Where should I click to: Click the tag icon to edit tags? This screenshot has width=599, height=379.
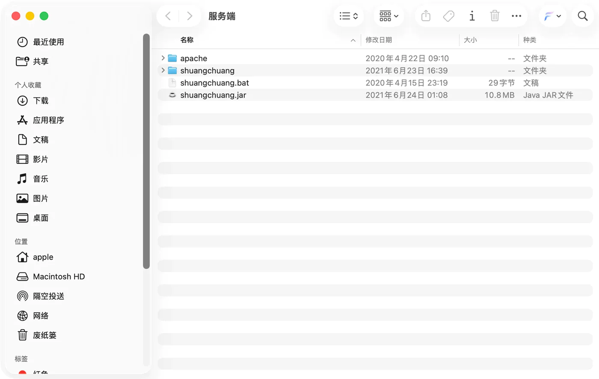[448, 16]
